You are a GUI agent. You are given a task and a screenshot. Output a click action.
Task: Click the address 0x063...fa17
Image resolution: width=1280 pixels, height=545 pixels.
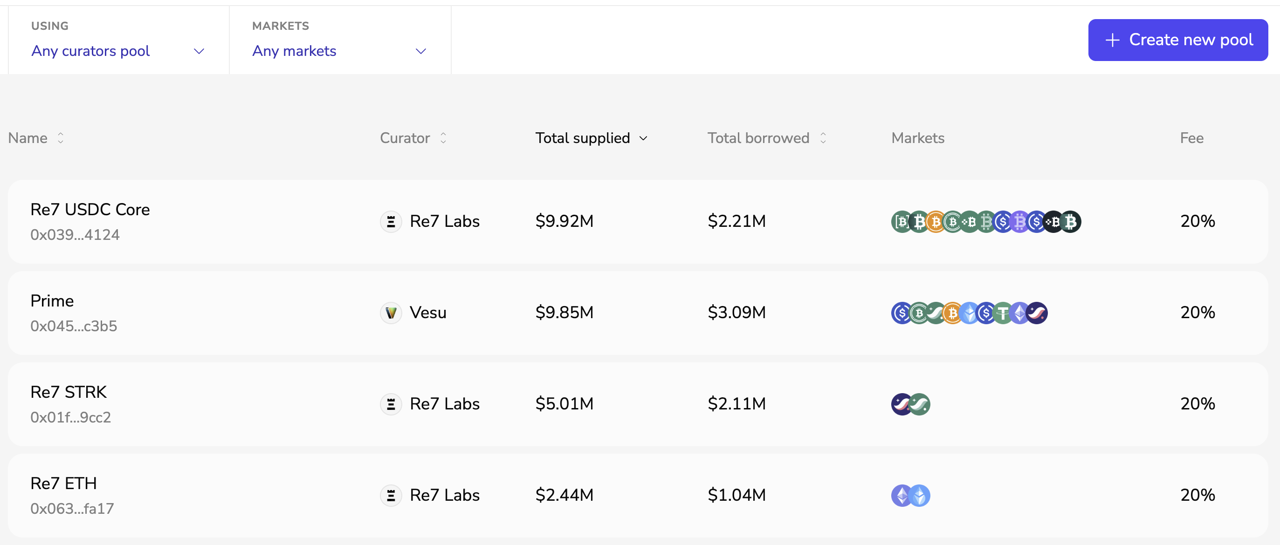(x=72, y=509)
